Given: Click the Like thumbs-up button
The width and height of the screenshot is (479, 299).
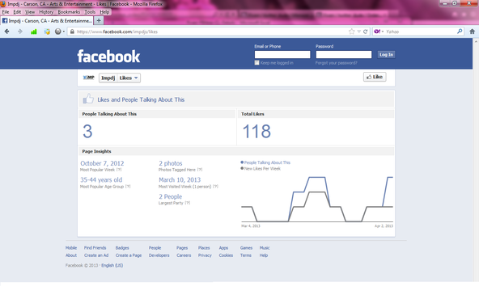Looking at the screenshot, I should tap(375, 77).
